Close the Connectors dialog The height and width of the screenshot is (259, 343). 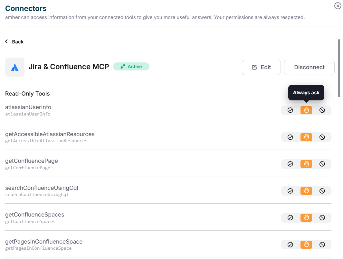338,6
